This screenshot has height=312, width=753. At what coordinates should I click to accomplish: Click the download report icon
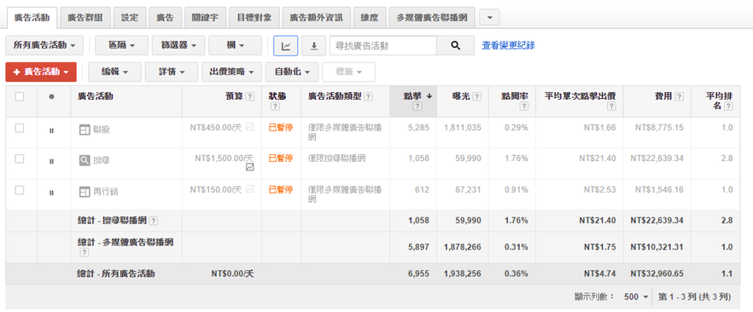(314, 45)
